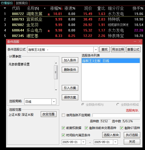Click the R marker beside 乐山电力
The image size is (145, 150).
49,31
